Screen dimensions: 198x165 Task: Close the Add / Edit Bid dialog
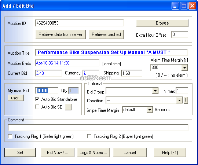point(192,6)
